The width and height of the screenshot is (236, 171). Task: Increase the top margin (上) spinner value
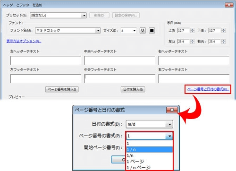[x=192, y=29]
